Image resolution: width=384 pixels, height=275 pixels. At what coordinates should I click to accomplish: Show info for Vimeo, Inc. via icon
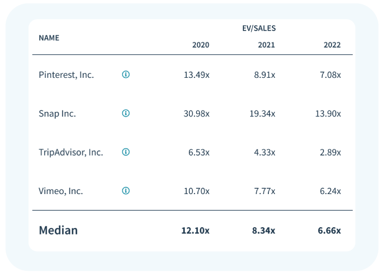pos(126,191)
